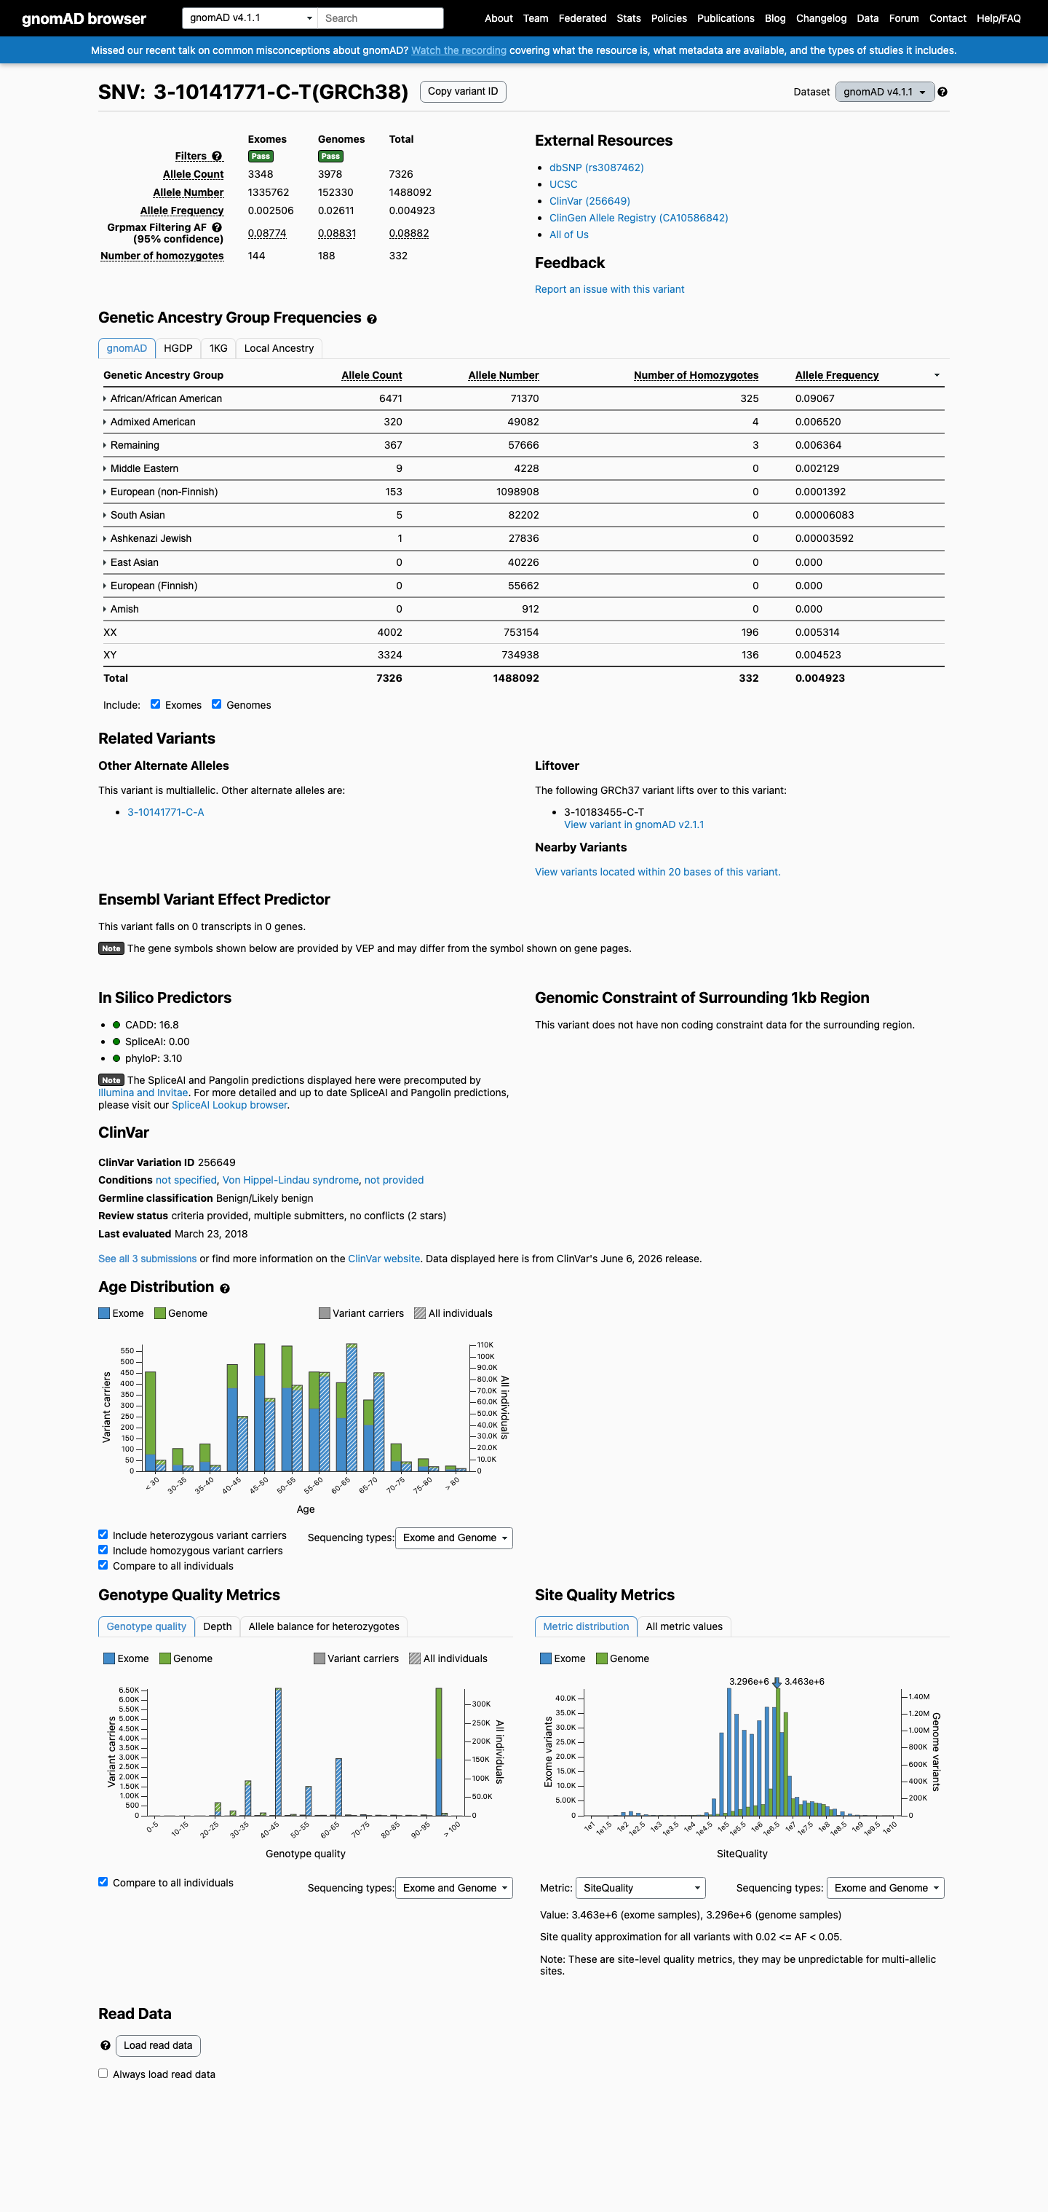Uncheck Include homozygous variant carriers
The width and height of the screenshot is (1048, 2212).
pos(103,1550)
